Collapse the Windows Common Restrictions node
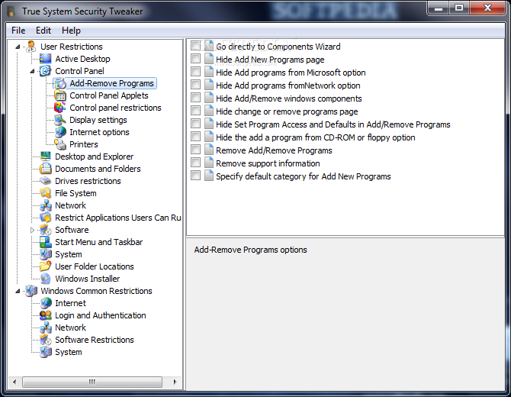 coord(18,291)
